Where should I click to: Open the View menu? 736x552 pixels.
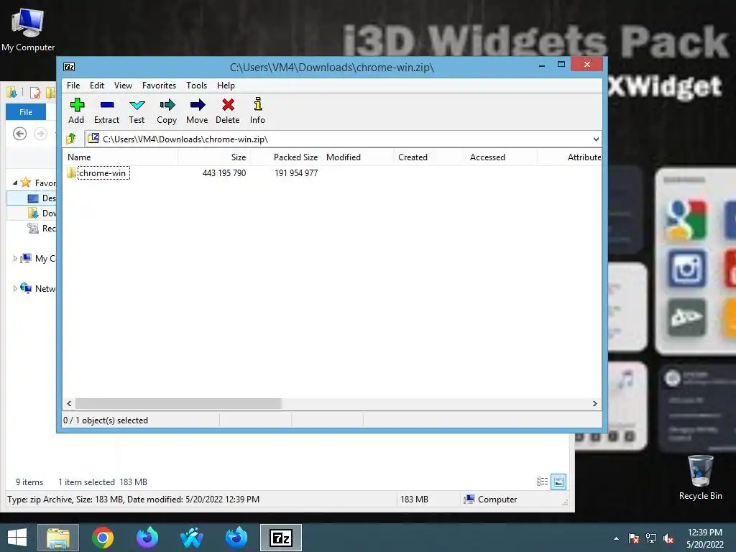click(x=123, y=86)
